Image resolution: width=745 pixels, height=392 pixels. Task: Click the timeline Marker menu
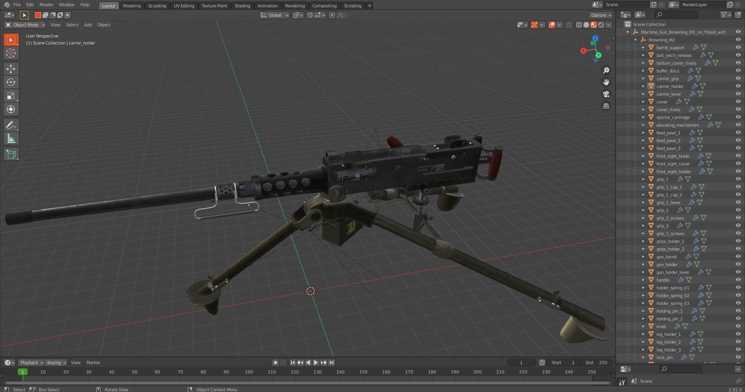click(x=93, y=363)
